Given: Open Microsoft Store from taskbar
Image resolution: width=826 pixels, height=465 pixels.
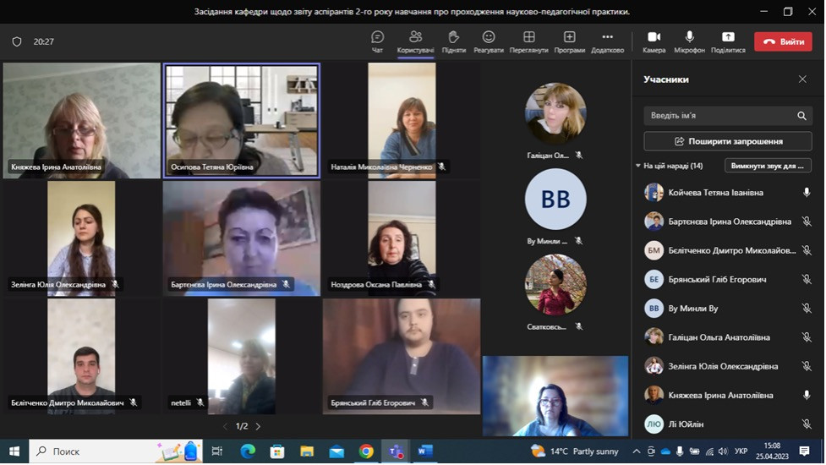Looking at the screenshot, I should click(x=277, y=451).
